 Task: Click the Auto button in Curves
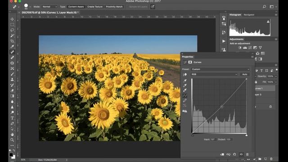(245, 74)
